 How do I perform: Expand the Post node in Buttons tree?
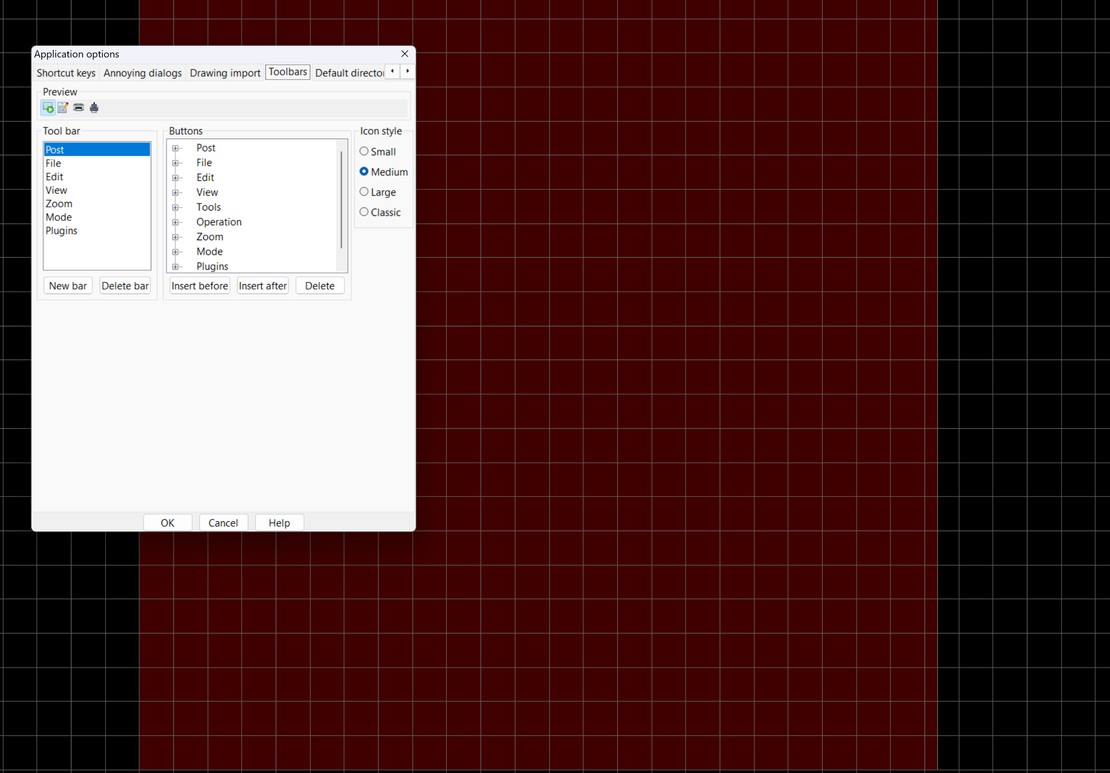(x=175, y=149)
